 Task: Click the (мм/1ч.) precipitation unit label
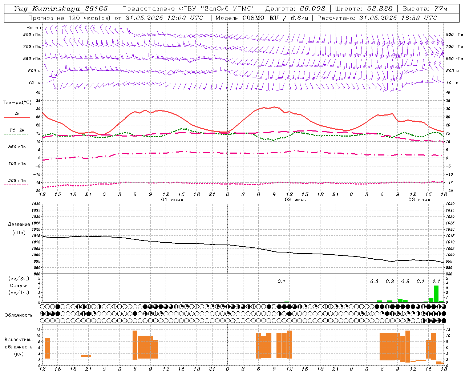[19, 292]
